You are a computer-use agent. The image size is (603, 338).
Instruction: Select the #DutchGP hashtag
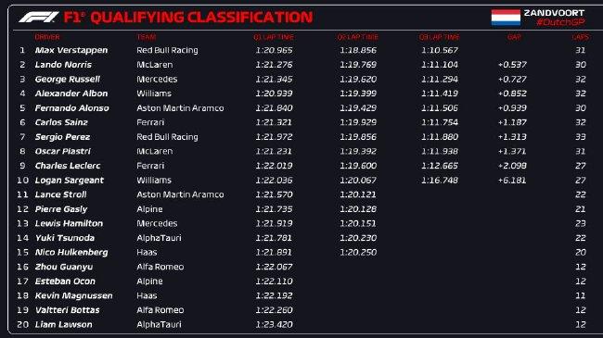[560, 22]
